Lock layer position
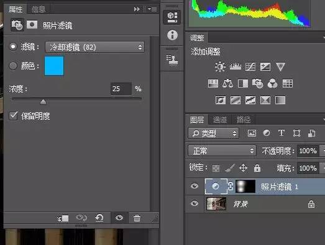 click(244, 168)
